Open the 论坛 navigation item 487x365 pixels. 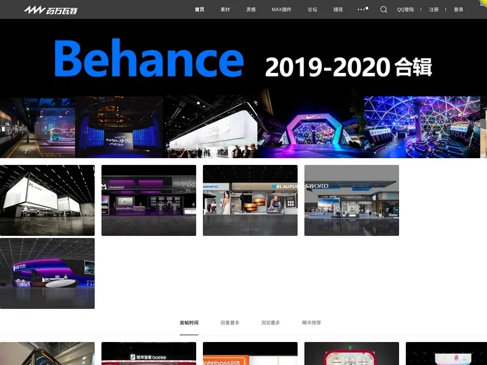312,9
